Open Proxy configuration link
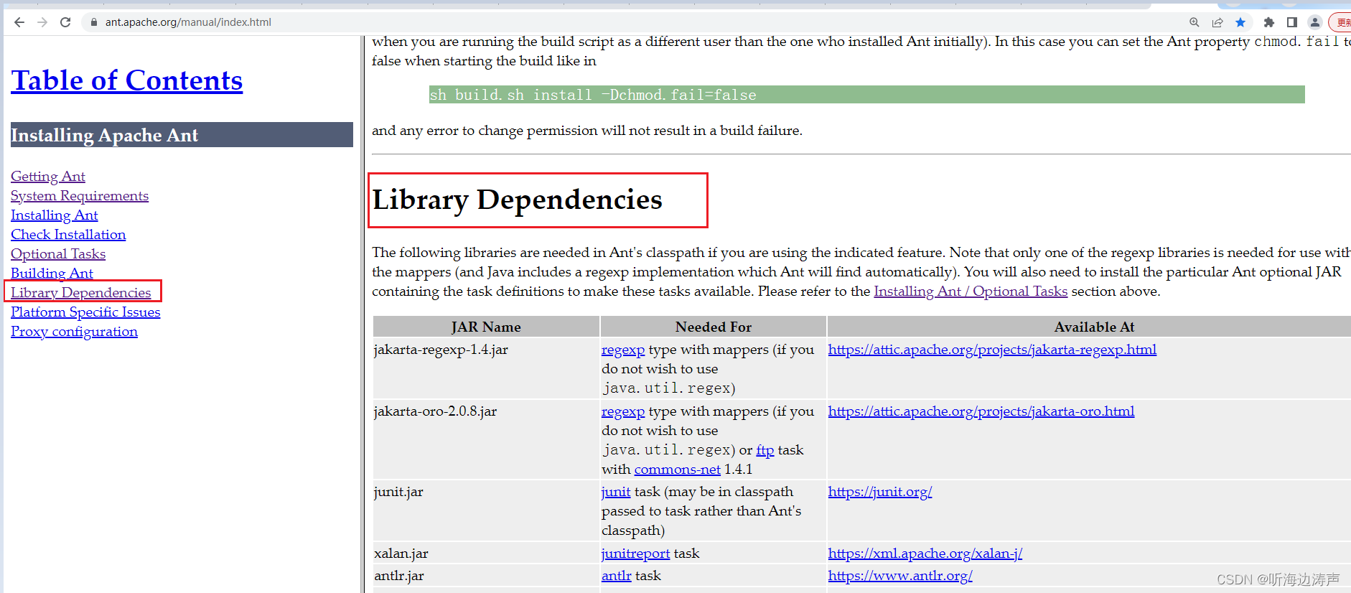 [74, 331]
